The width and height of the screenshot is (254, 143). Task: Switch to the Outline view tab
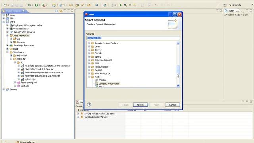[231, 11]
